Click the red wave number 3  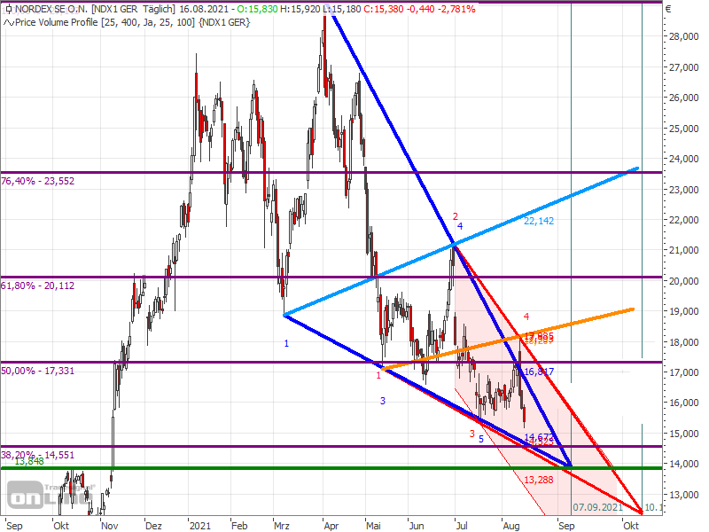[471, 434]
